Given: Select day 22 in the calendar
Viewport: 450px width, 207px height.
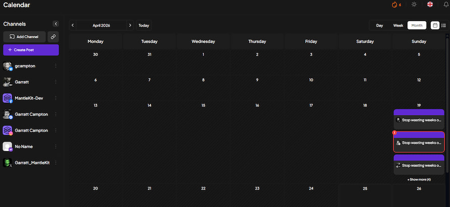Looking at the screenshot, I should [x=203, y=188].
